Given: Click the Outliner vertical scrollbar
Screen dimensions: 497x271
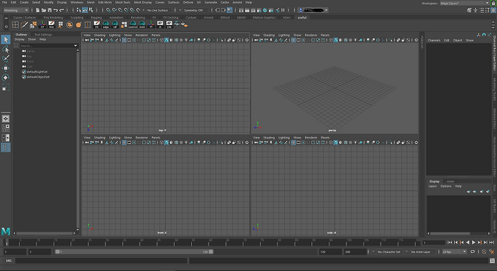Looking at the screenshot, I should tap(77, 140).
